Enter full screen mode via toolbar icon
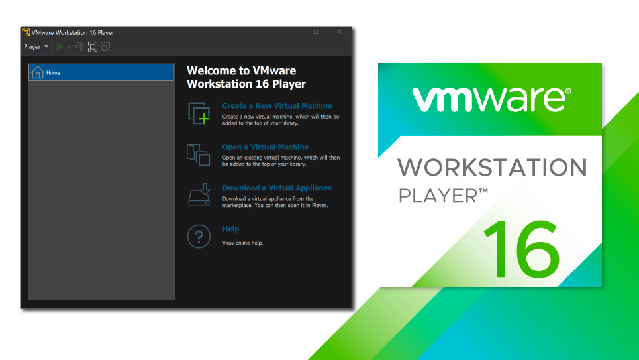Image resolution: width=639 pixels, height=360 pixels. point(93,47)
